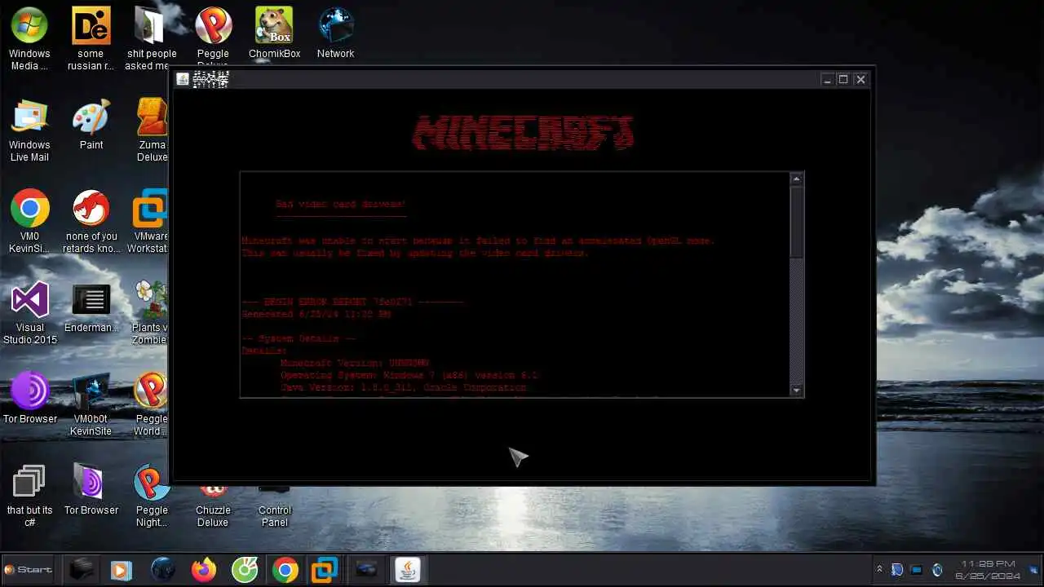Open the blue globe taskbar icon
This screenshot has height=587, width=1044.
pos(163,570)
